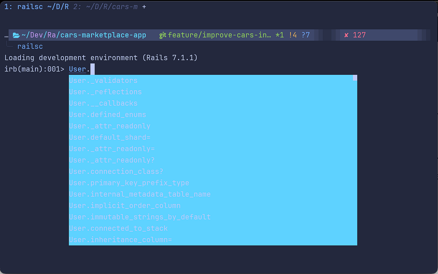Viewport: 438px width, 274px height.
Task: Click the folder icon in the prompt
Action: coord(16,35)
